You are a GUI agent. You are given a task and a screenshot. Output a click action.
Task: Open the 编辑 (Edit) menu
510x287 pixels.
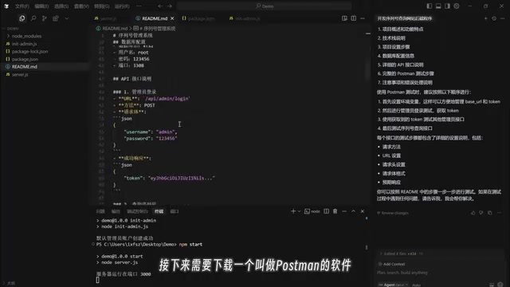41,6
